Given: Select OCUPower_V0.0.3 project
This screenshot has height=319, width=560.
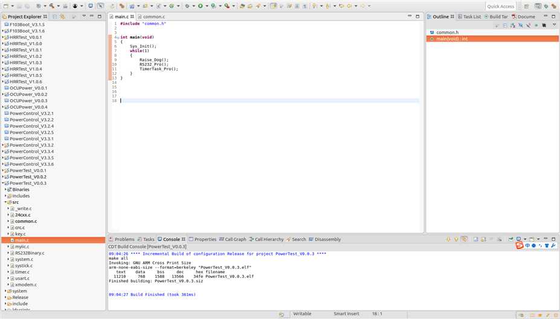Looking at the screenshot, I should [x=28, y=101].
